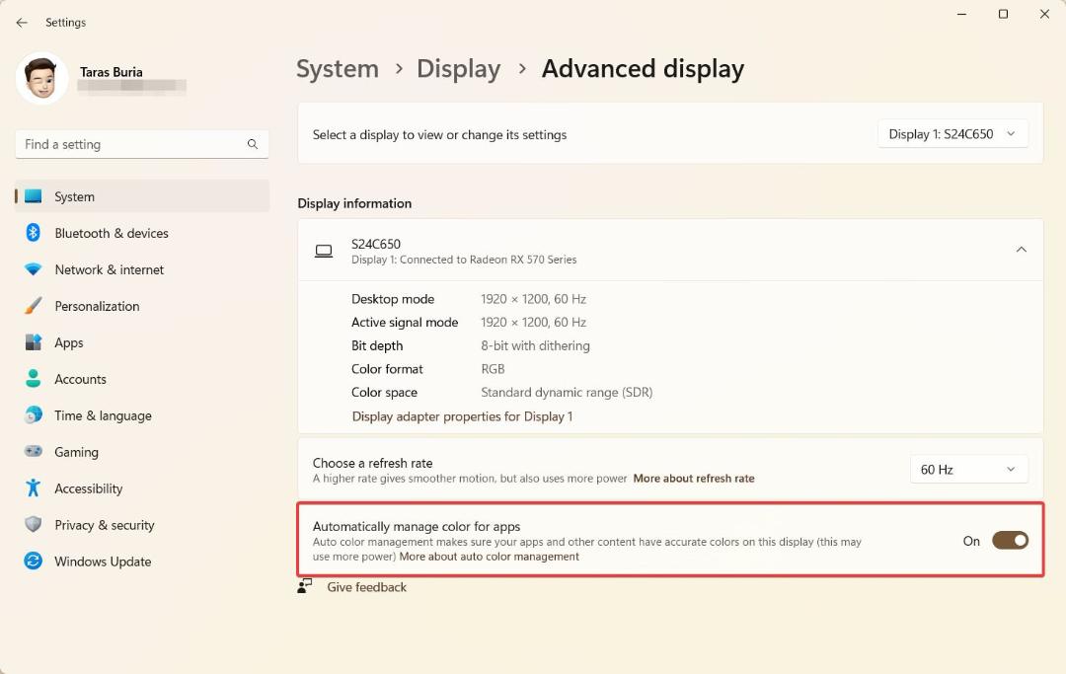Click the Find a setting search box
The width and height of the screenshot is (1066, 674).
pos(142,144)
